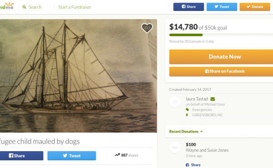
Task: Click the sailing ship drawing image
Action: point(78,76)
